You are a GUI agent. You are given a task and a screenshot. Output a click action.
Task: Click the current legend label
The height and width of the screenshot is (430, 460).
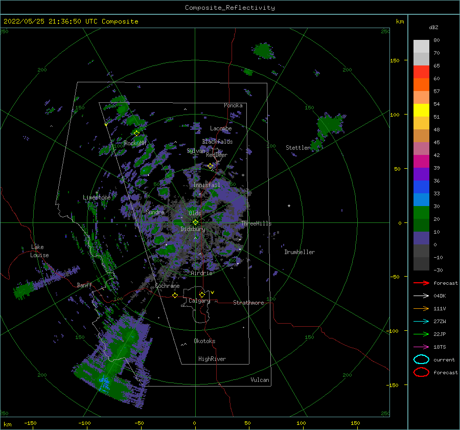(x=444, y=360)
